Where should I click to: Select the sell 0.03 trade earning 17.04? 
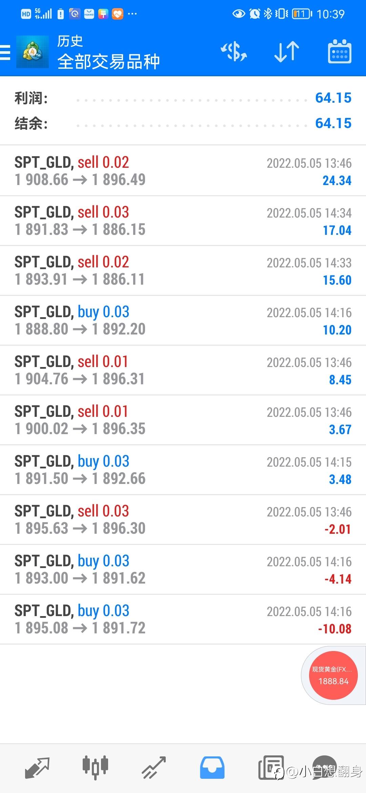[x=183, y=221]
